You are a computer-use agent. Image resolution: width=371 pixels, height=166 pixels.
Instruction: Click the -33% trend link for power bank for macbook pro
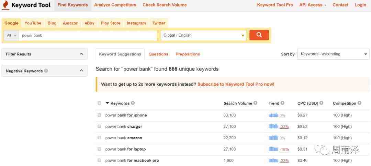pyautogui.click(x=284, y=161)
